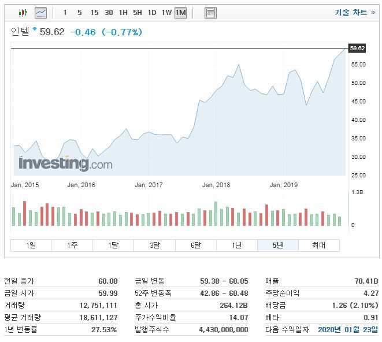Show the 1년 time range
The width and height of the screenshot is (382, 342).
coord(237,246)
